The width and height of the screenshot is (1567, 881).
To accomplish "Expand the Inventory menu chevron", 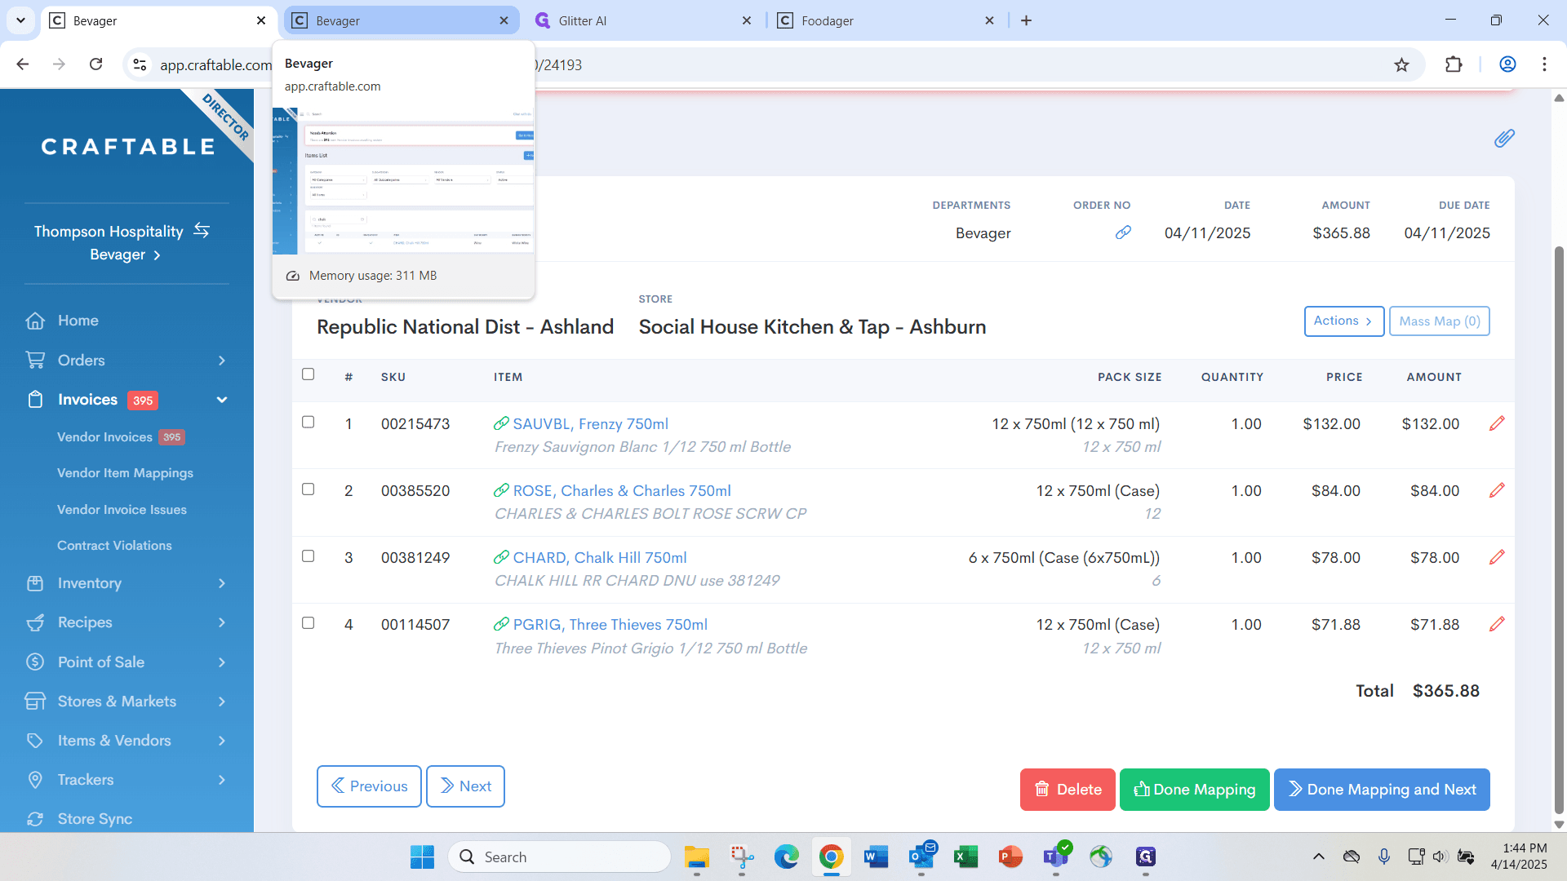I will pyautogui.click(x=221, y=583).
